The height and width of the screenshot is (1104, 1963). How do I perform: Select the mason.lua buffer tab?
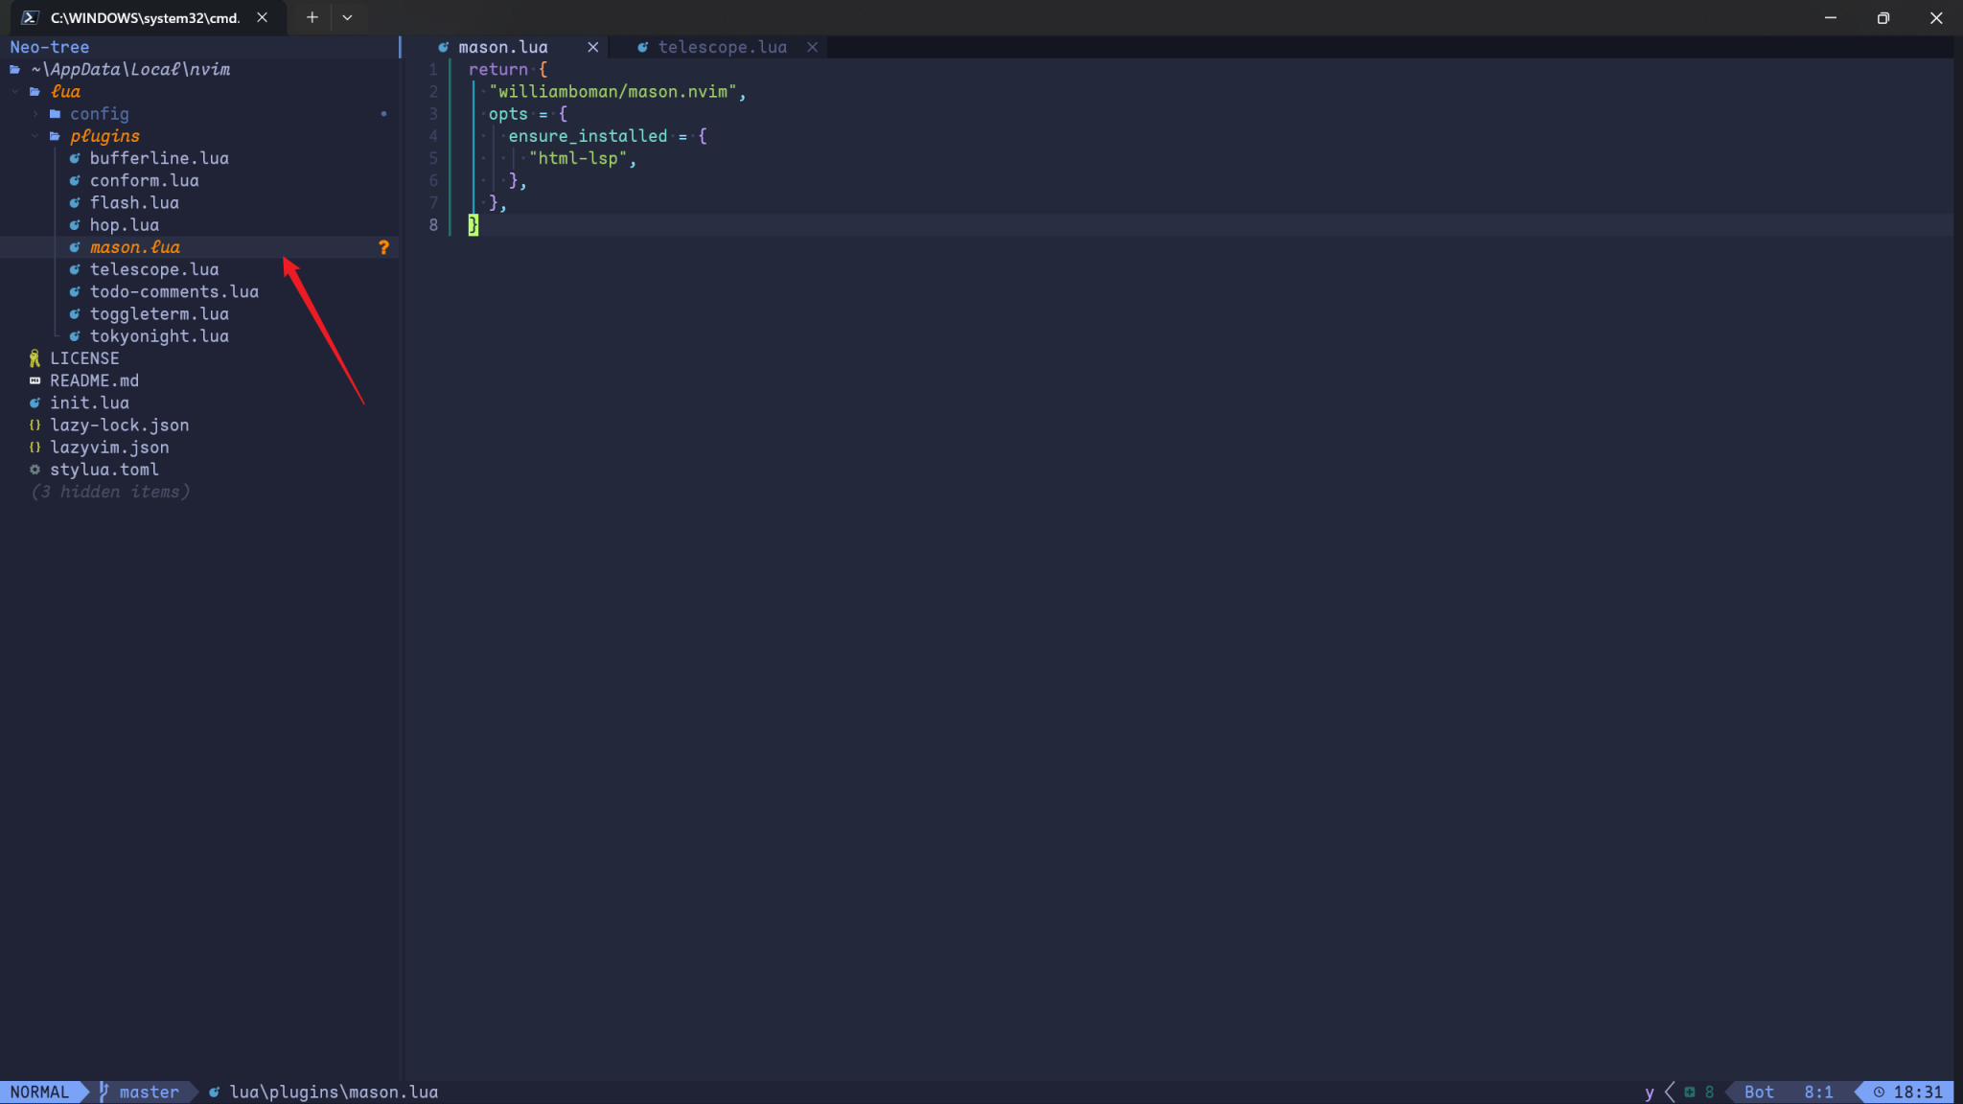pyautogui.click(x=502, y=46)
